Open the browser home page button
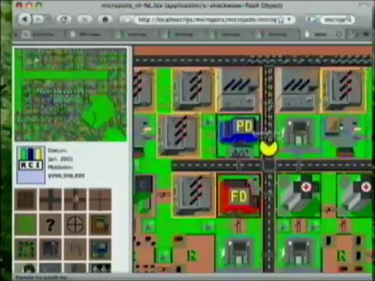The height and width of the screenshot is (281, 375). (105, 19)
